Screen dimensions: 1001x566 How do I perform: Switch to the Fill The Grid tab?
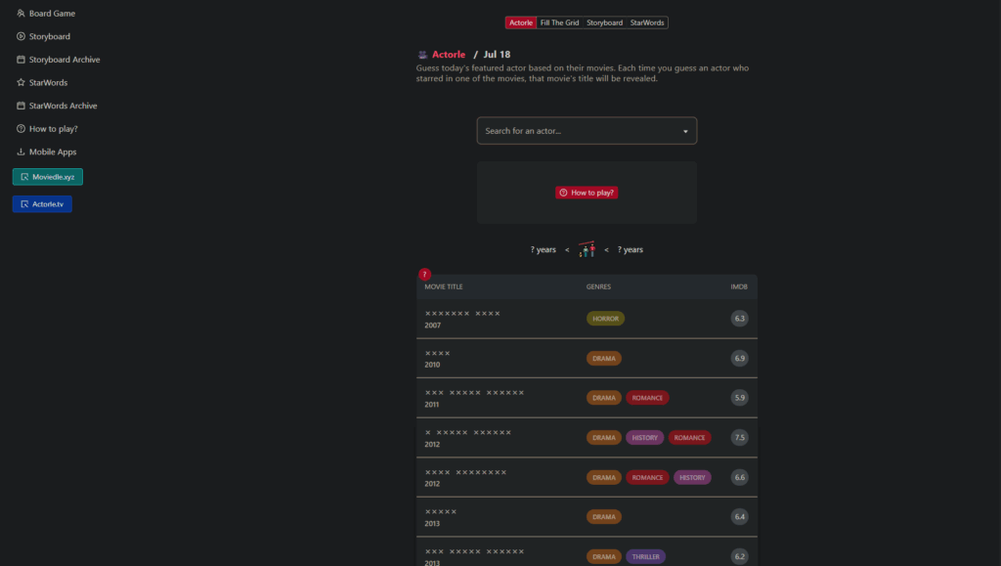[559, 22]
